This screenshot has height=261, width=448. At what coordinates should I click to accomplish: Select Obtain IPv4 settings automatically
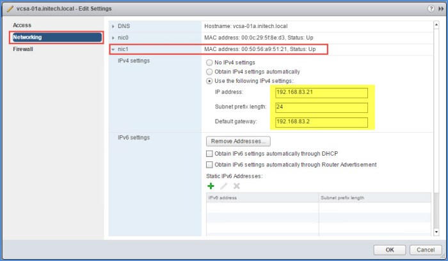pyautogui.click(x=209, y=72)
